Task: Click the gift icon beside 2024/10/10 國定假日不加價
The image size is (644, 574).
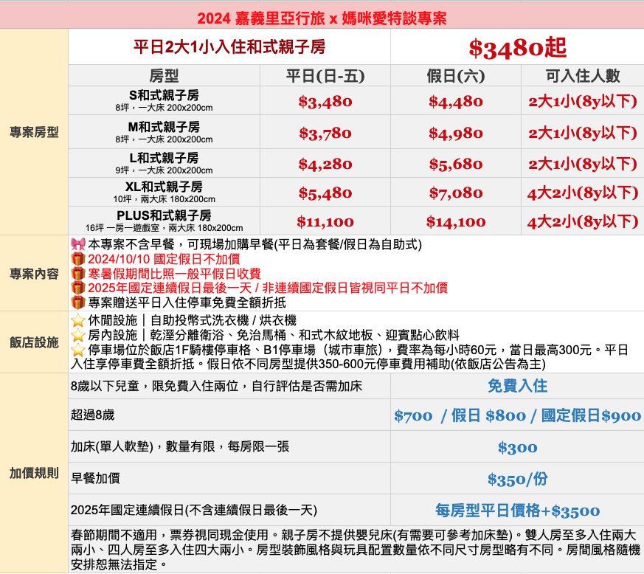Action: coord(78,259)
